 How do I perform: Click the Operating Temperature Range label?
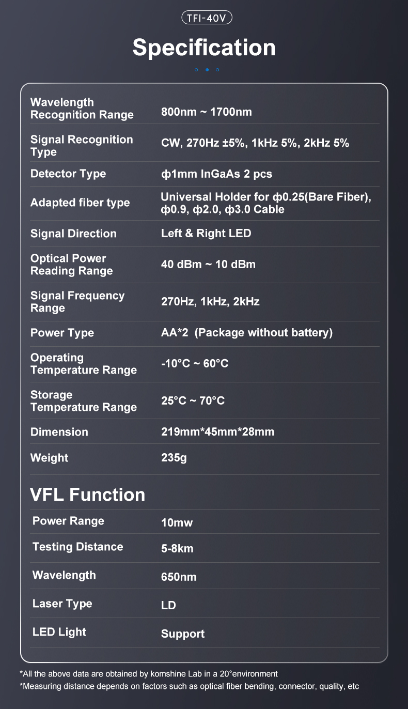pos(84,364)
